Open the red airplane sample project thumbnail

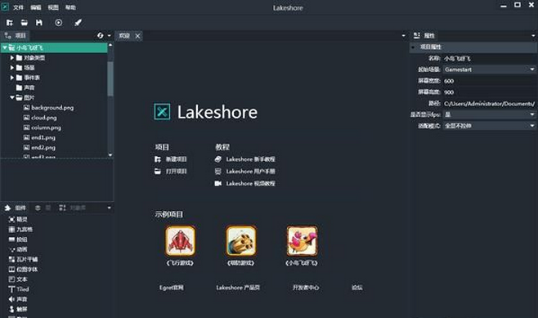pyautogui.click(x=180, y=241)
